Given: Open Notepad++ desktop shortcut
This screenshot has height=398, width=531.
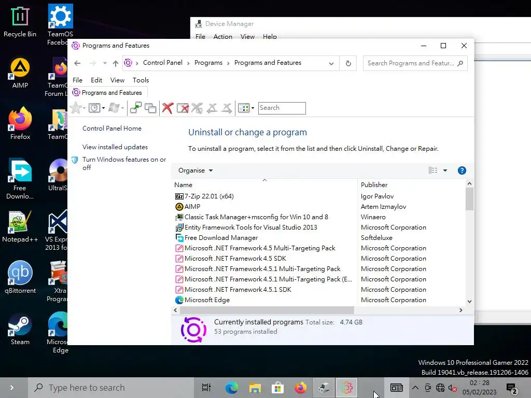Looking at the screenshot, I should [x=20, y=227].
